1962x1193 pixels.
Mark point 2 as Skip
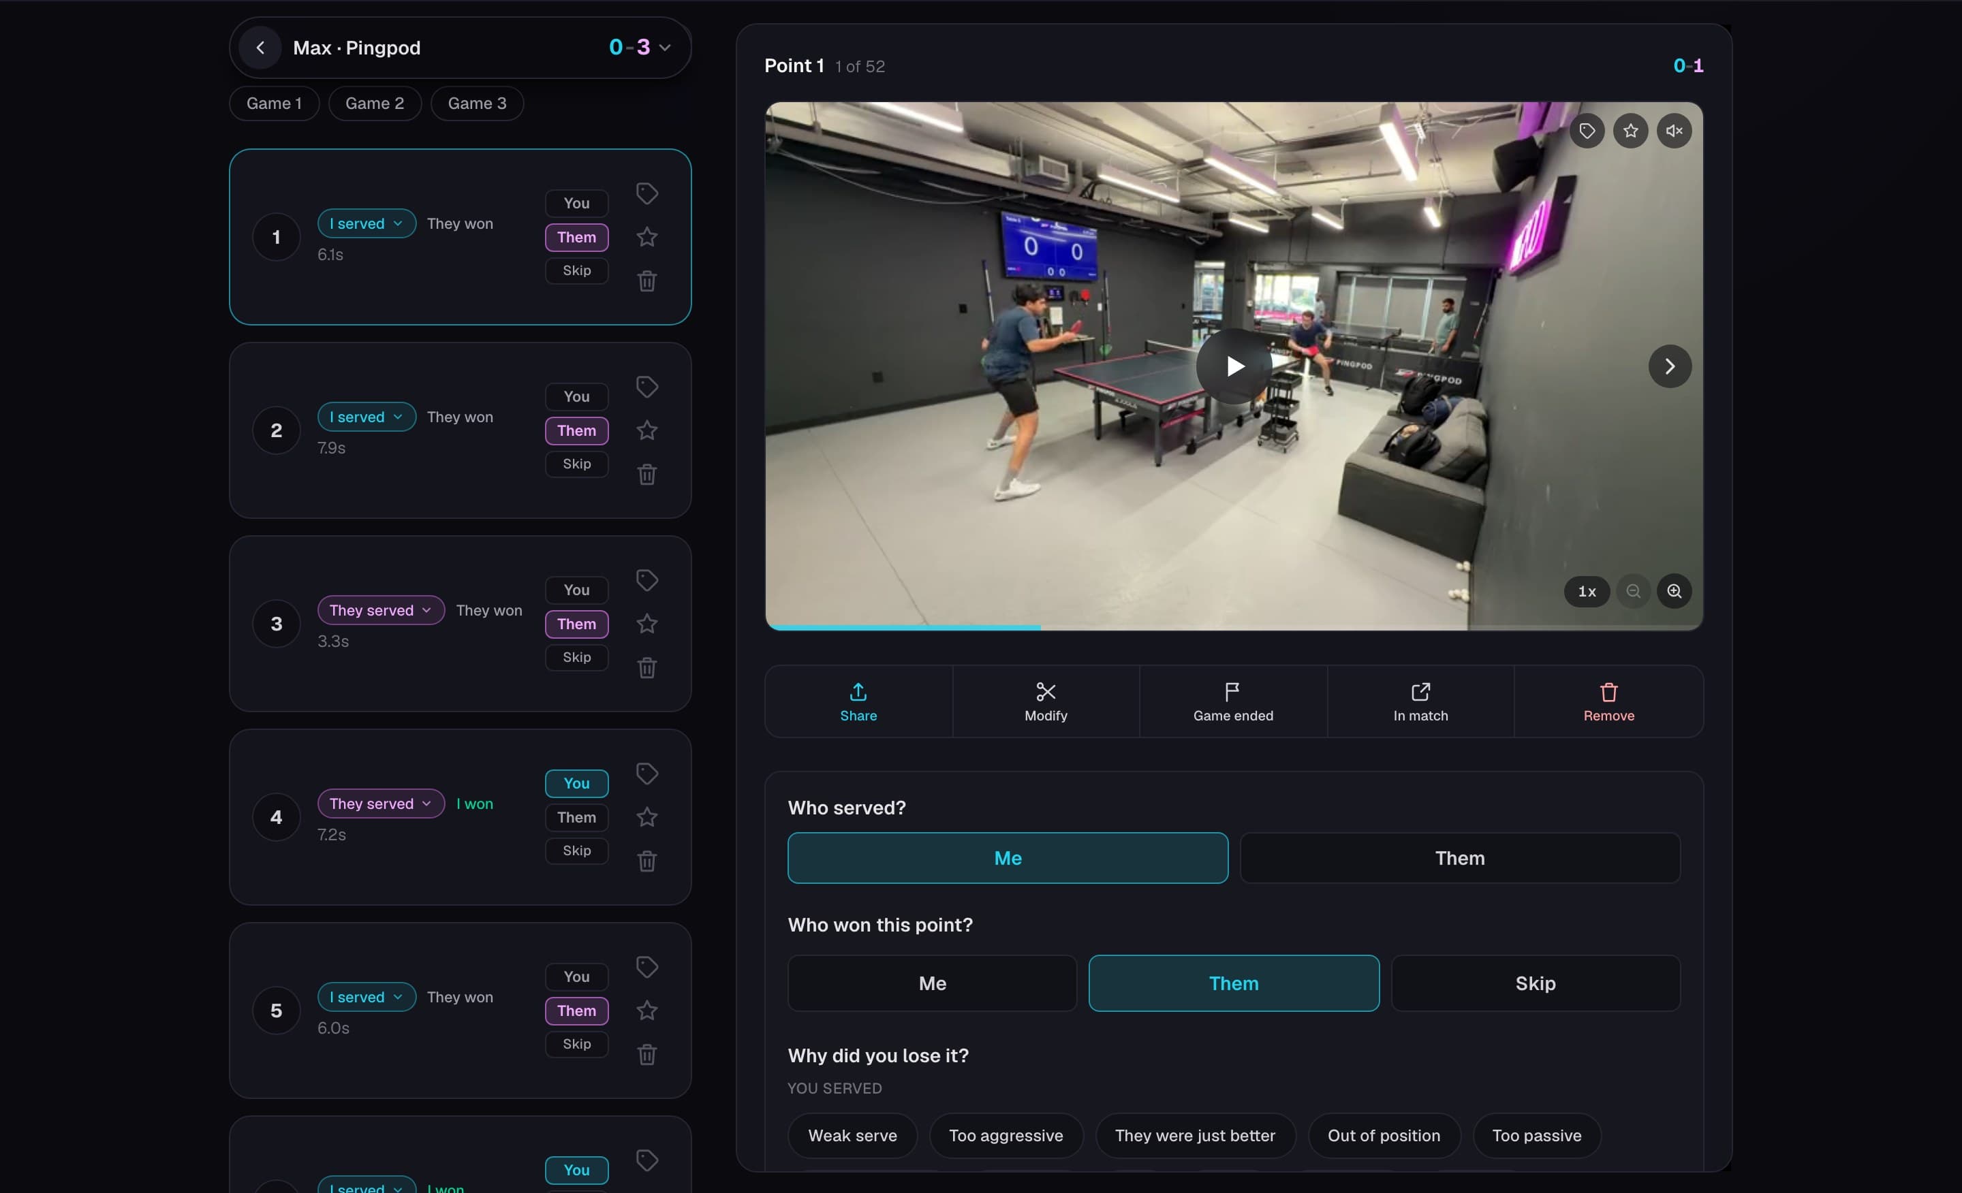(576, 464)
